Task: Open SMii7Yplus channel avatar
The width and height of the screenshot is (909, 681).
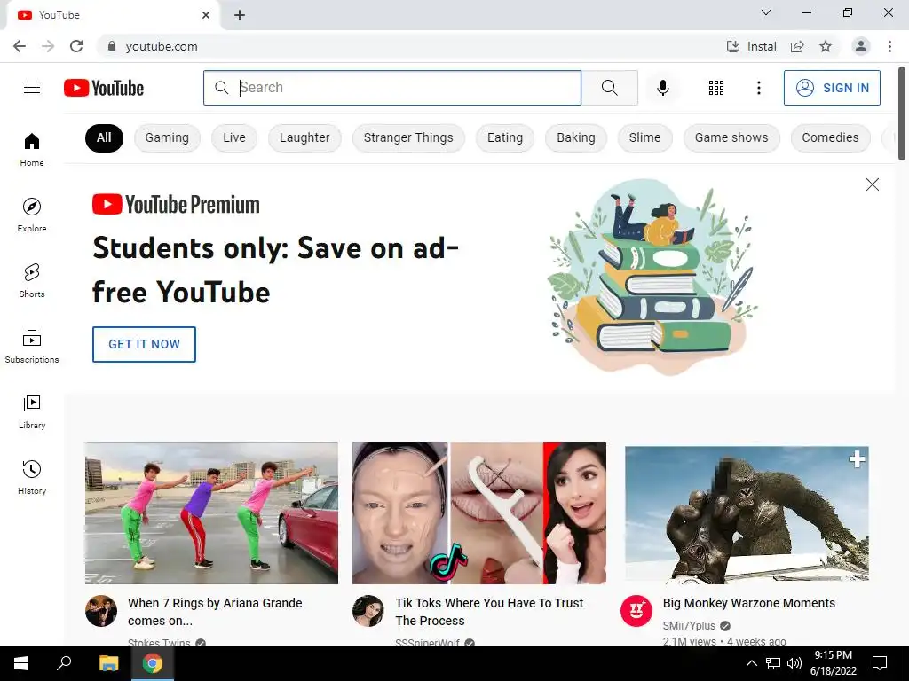Action: 636,610
